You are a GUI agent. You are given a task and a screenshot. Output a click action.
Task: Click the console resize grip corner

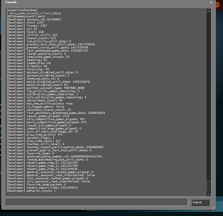(x=213, y=207)
